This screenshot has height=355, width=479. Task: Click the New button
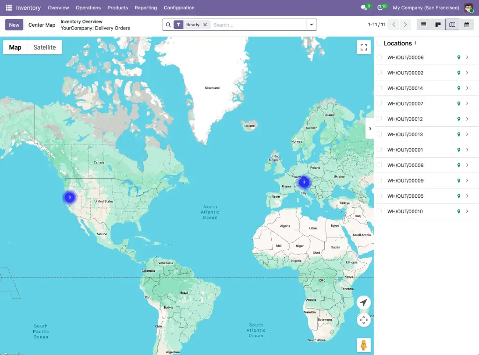(14, 25)
